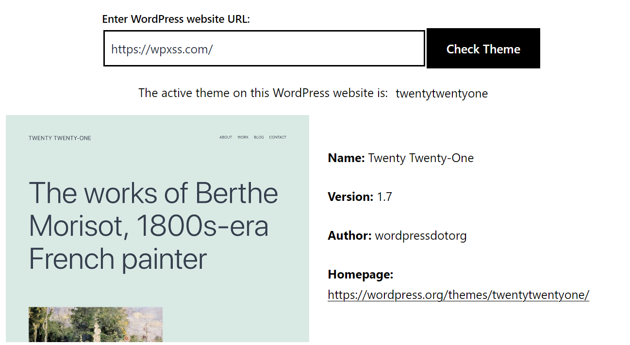Click the 'Enter WordPress website URL:' label
630x345 pixels.
[176, 19]
